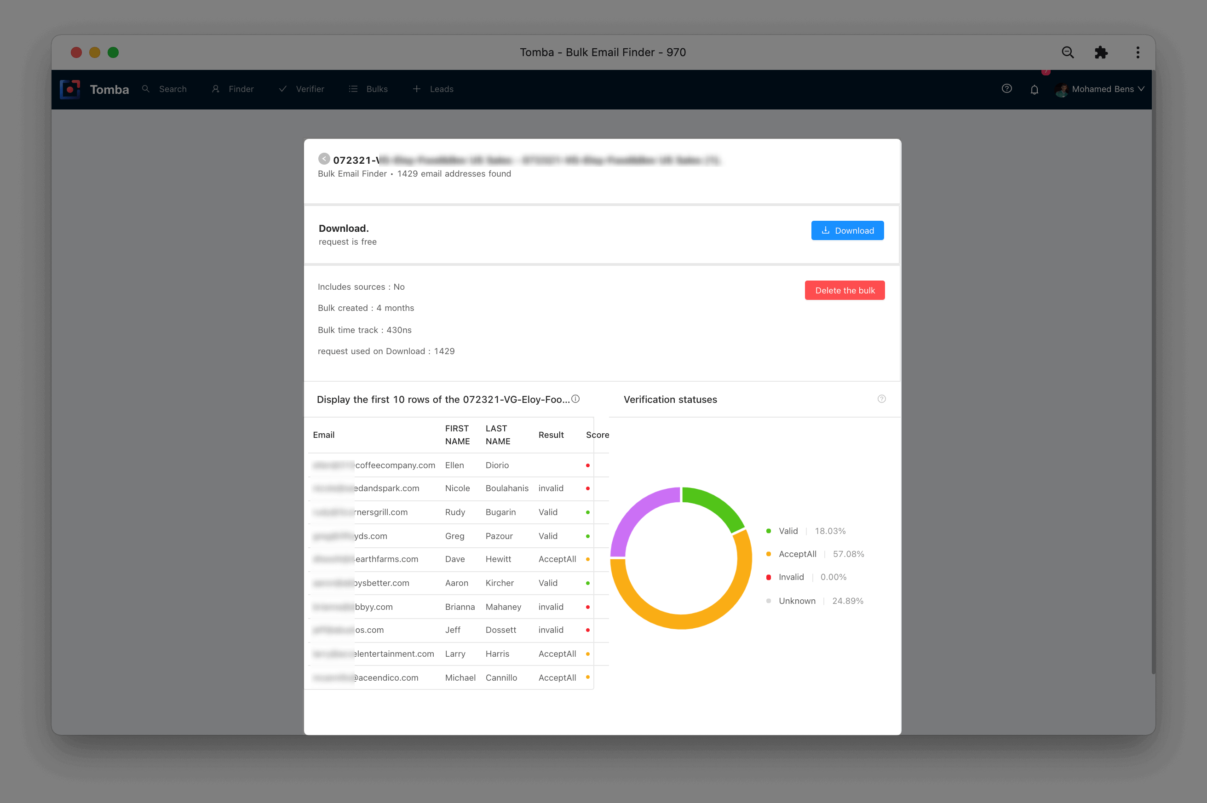This screenshot has width=1207, height=803.
Task: Click the help icon in Verification statuses
Action: pyautogui.click(x=881, y=399)
